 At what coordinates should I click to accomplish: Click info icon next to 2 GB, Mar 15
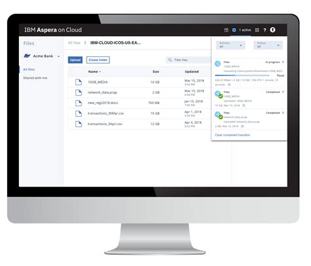coord(242,126)
